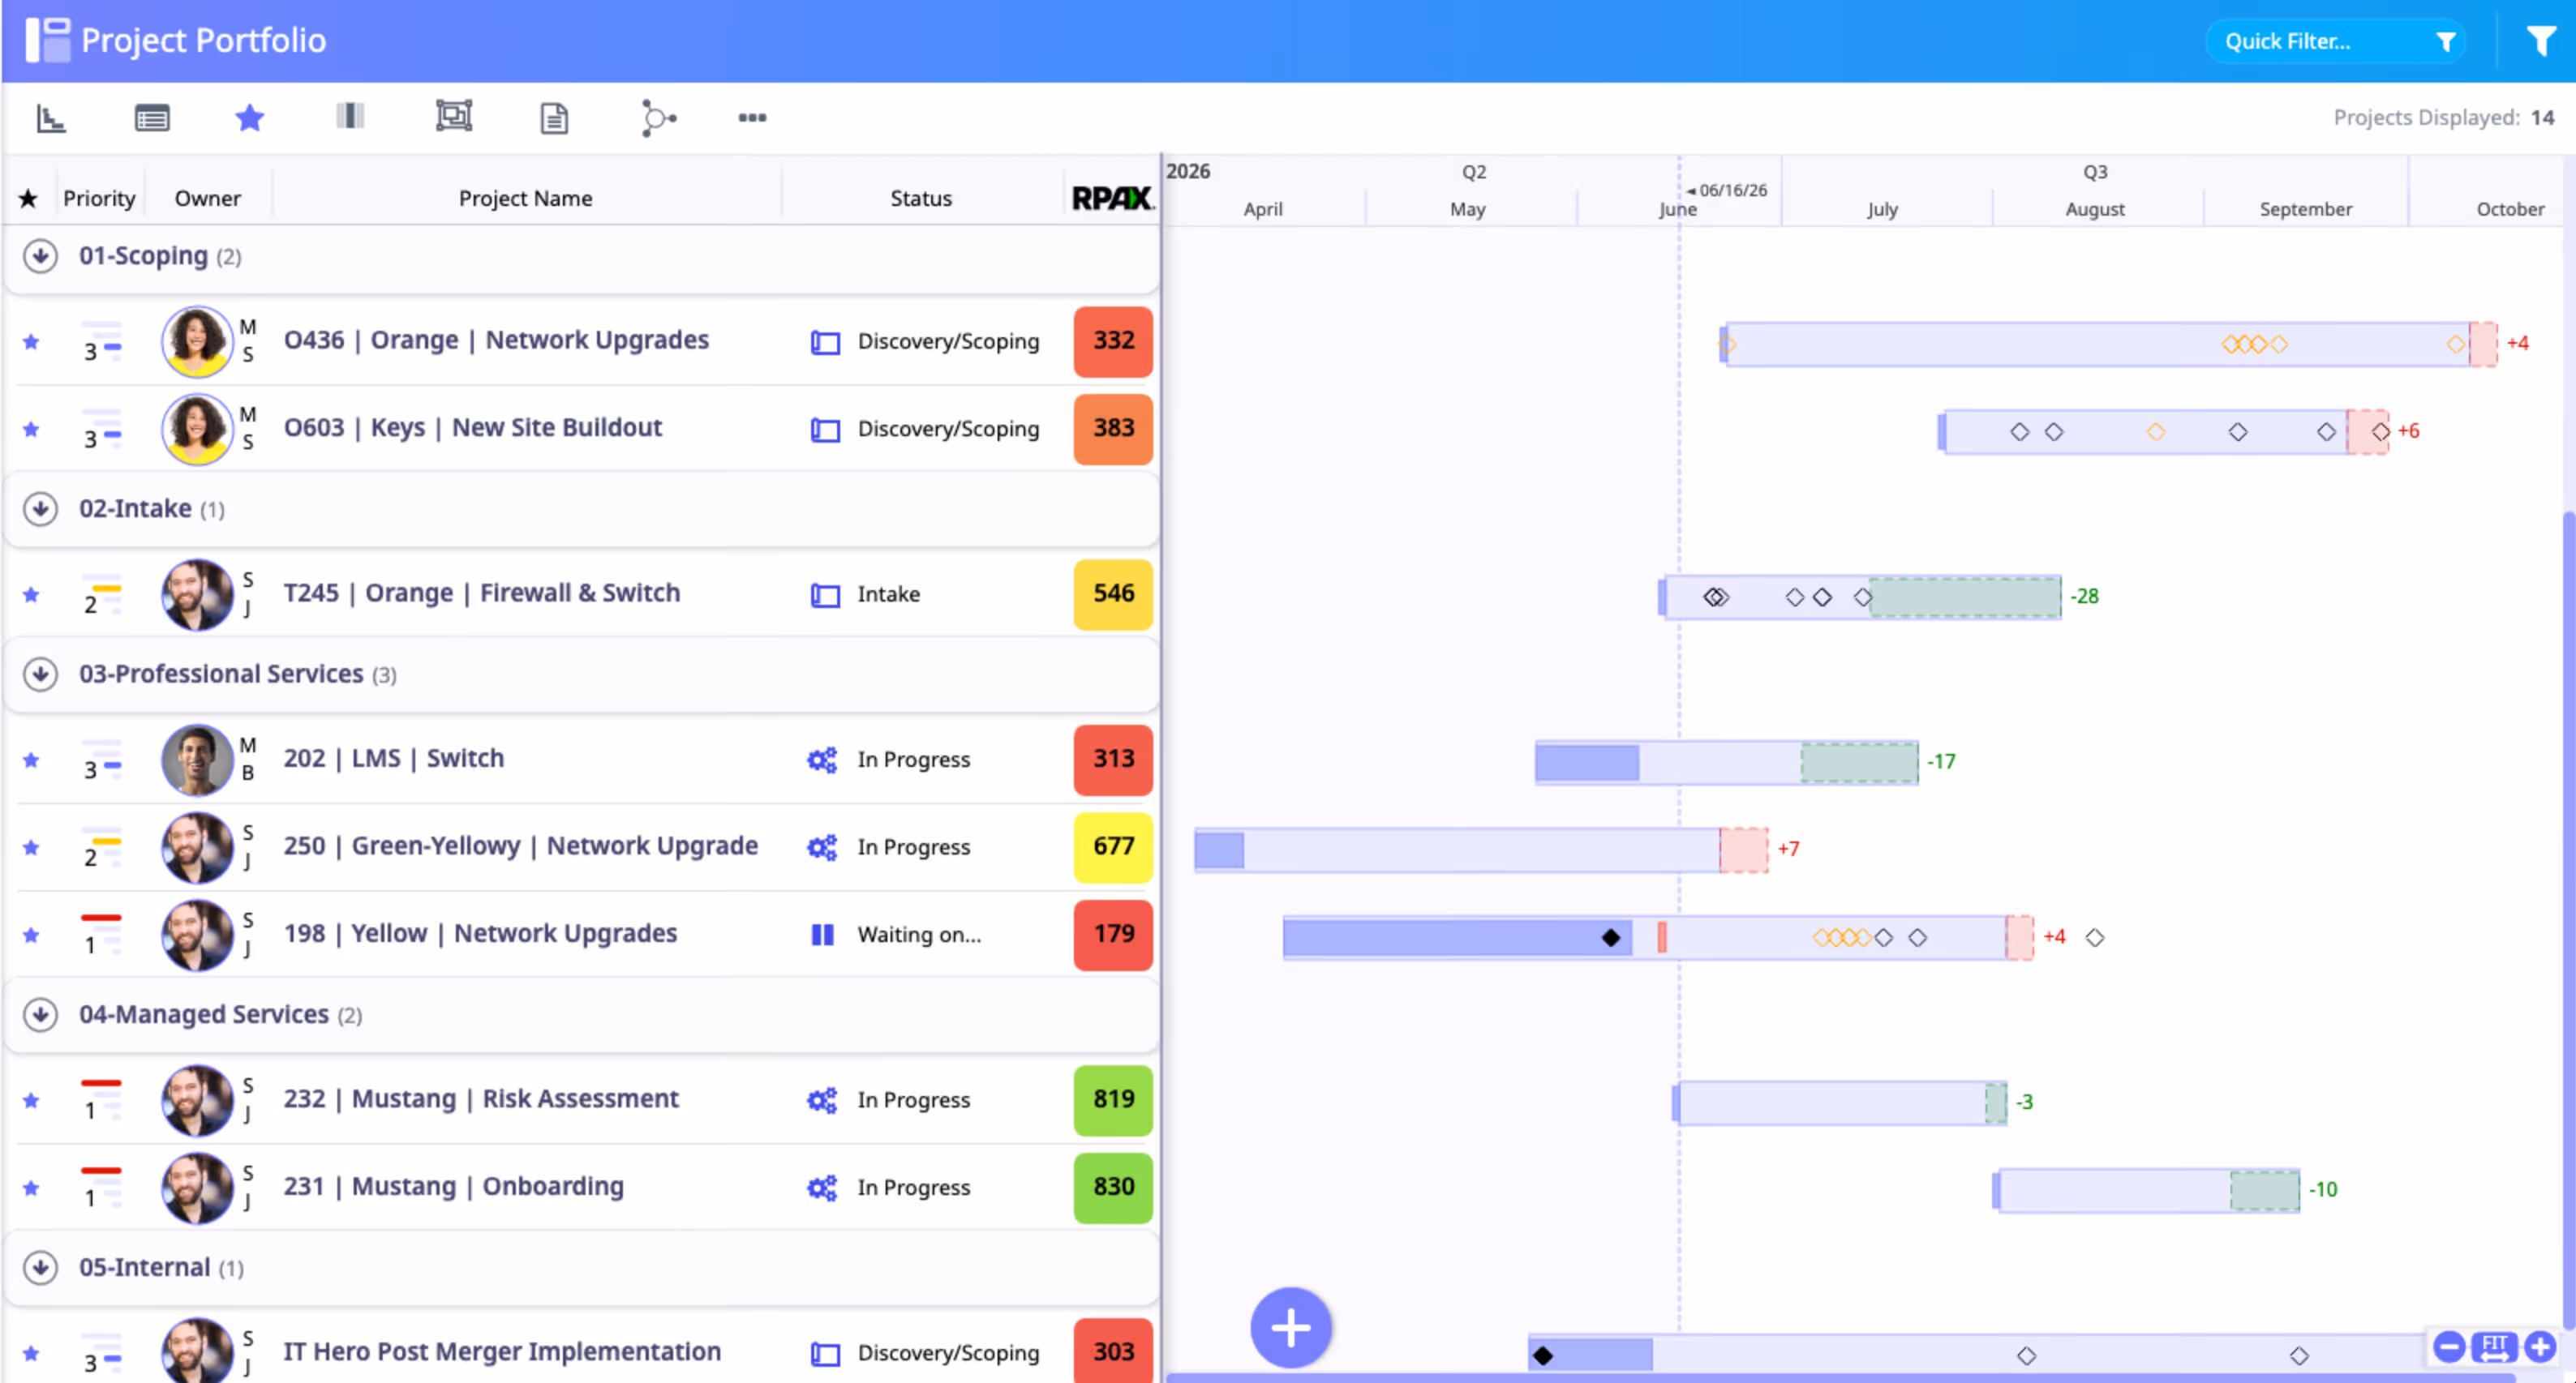This screenshot has width=2576, height=1383.
Task: Click the Gantt bar for 231 Mustang Onboarding
Action: click(x=2146, y=1190)
